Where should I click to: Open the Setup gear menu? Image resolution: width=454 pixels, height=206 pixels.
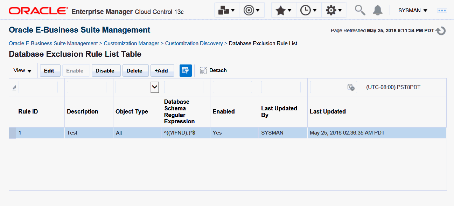334,10
